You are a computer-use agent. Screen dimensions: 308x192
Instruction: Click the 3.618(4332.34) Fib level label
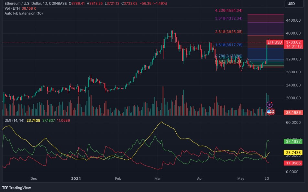(229, 18)
